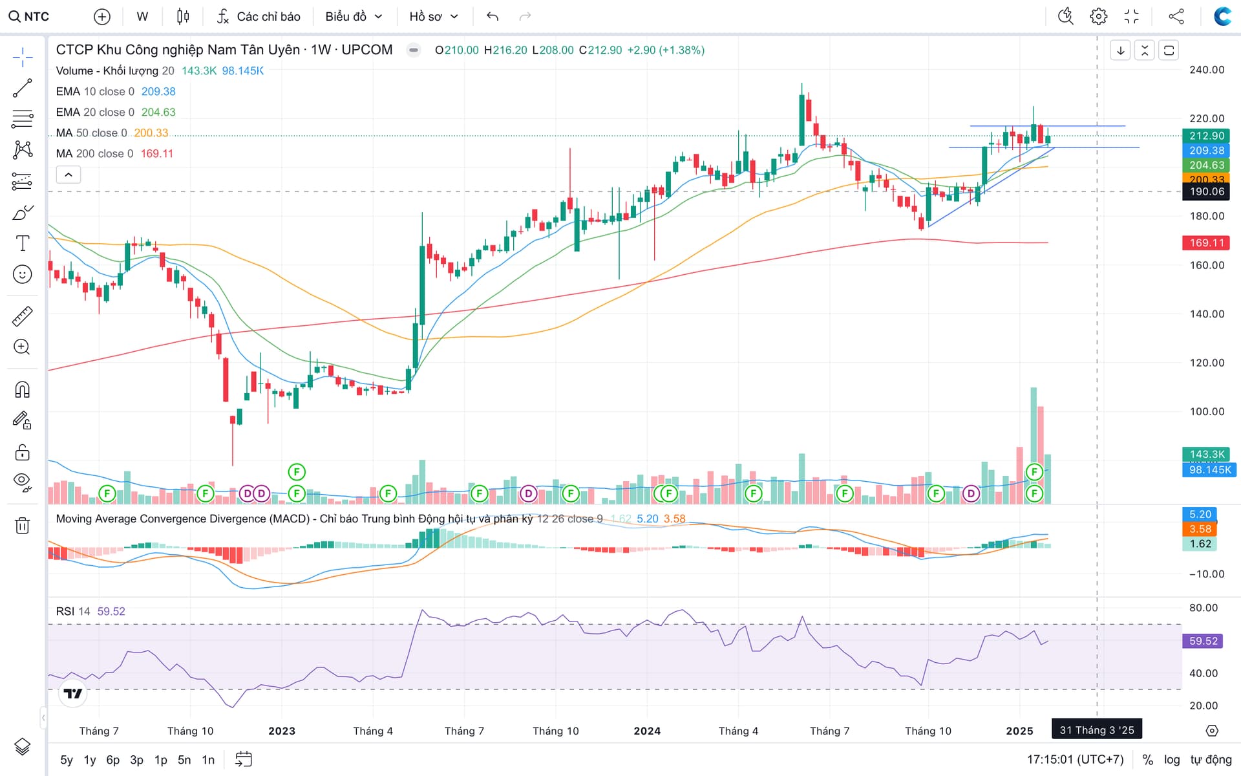Select the text annotation tool
The height and width of the screenshot is (776, 1241).
[23, 243]
